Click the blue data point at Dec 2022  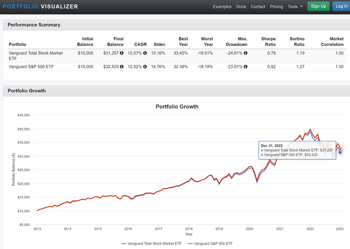pyautogui.click(x=340, y=152)
